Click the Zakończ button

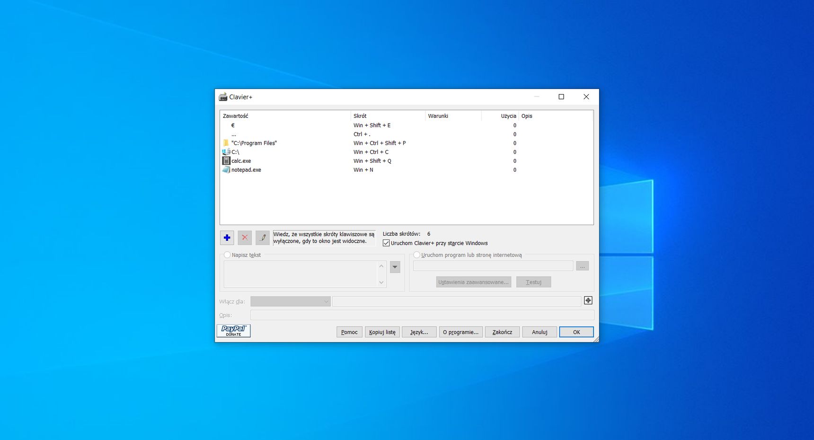point(502,332)
